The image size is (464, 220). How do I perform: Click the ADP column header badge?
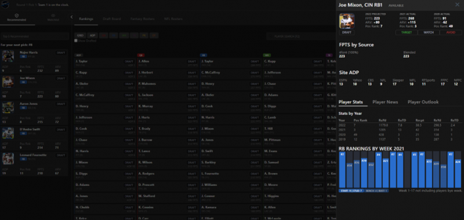[78, 55]
